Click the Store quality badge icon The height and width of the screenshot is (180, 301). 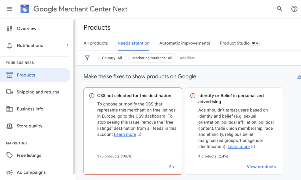9,126
